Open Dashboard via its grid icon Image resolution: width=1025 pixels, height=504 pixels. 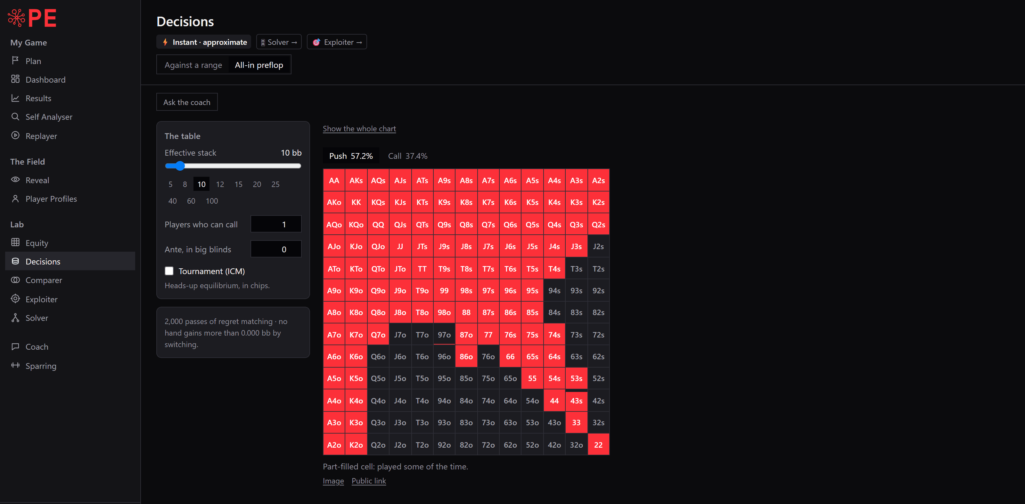click(15, 79)
